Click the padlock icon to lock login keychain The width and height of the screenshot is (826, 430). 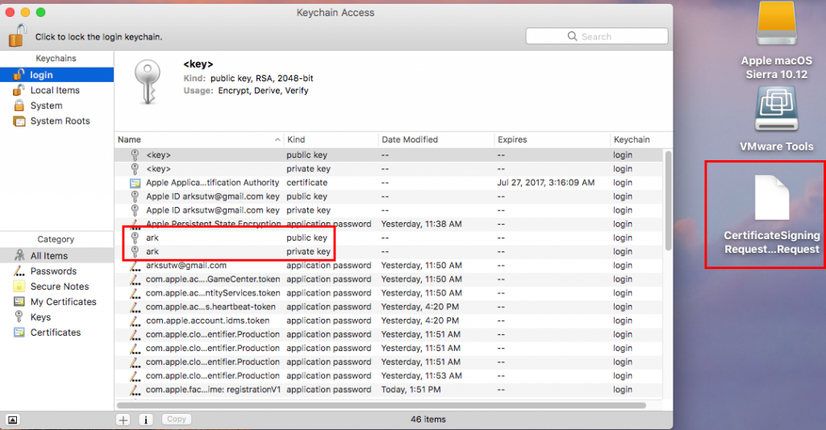coord(18,35)
